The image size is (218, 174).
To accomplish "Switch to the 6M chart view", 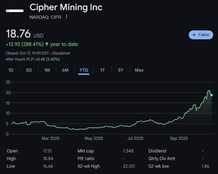I will pyautogui.click(x=65, y=70).
